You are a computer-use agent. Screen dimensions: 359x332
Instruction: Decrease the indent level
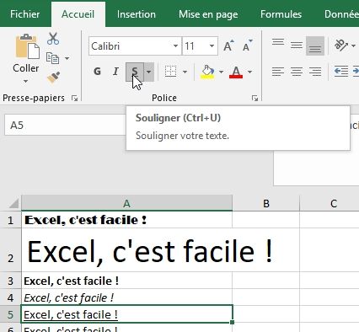point(341,72)
